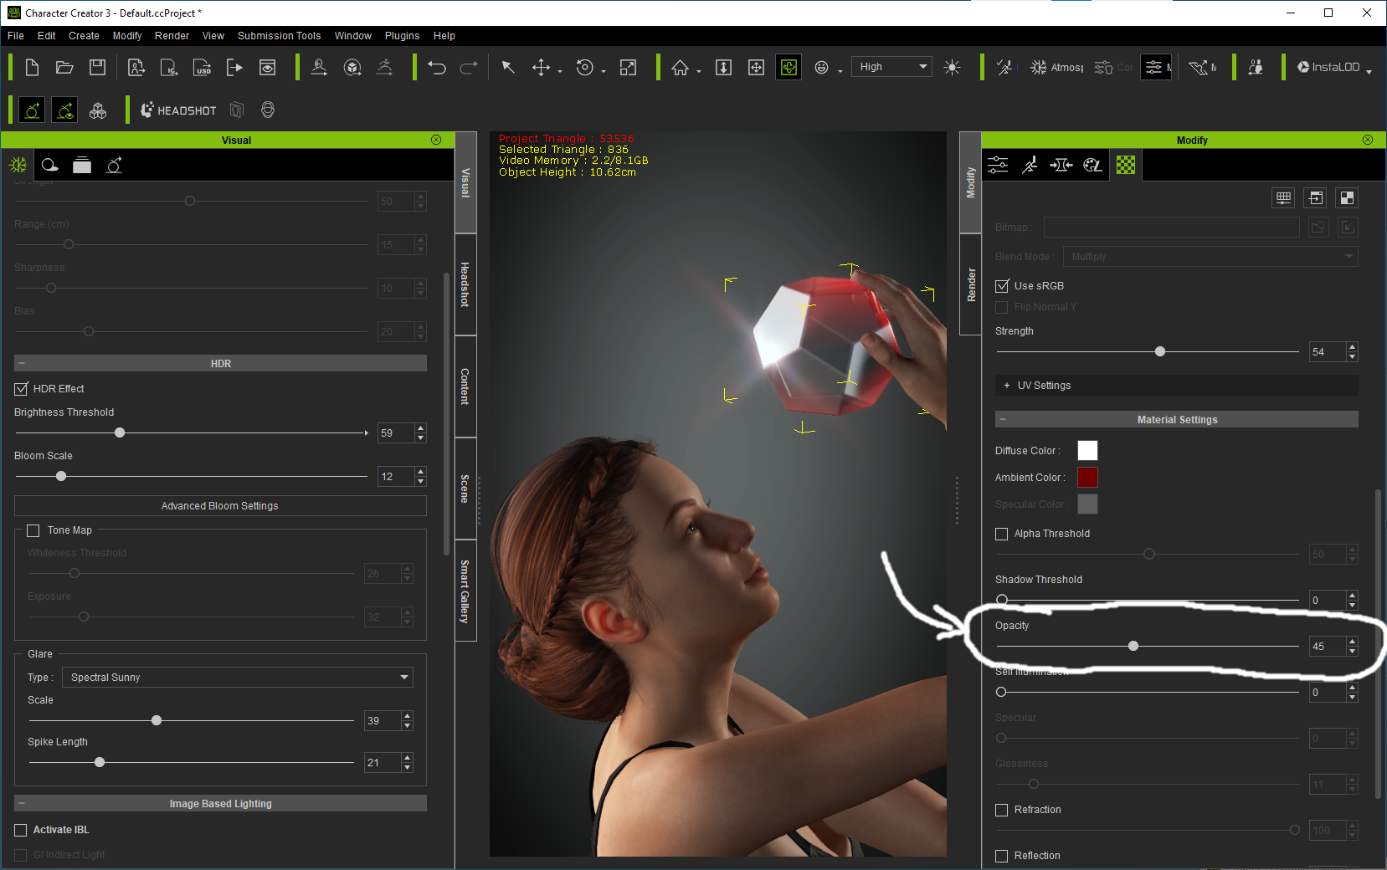The width and height of the screenshot is (1387, 870).
Task: Close the Visual panel
Action: [436, 140]
